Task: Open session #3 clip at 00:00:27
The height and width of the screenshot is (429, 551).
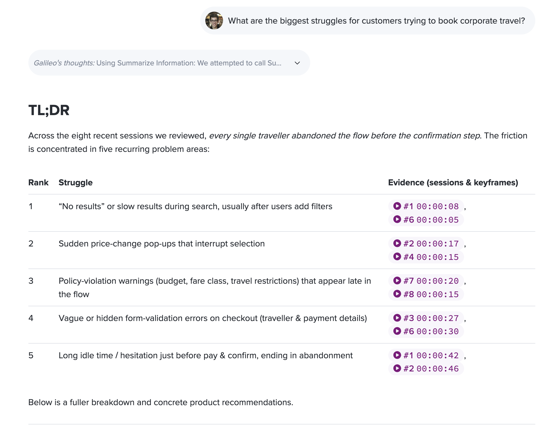Action: click(426, 318)
